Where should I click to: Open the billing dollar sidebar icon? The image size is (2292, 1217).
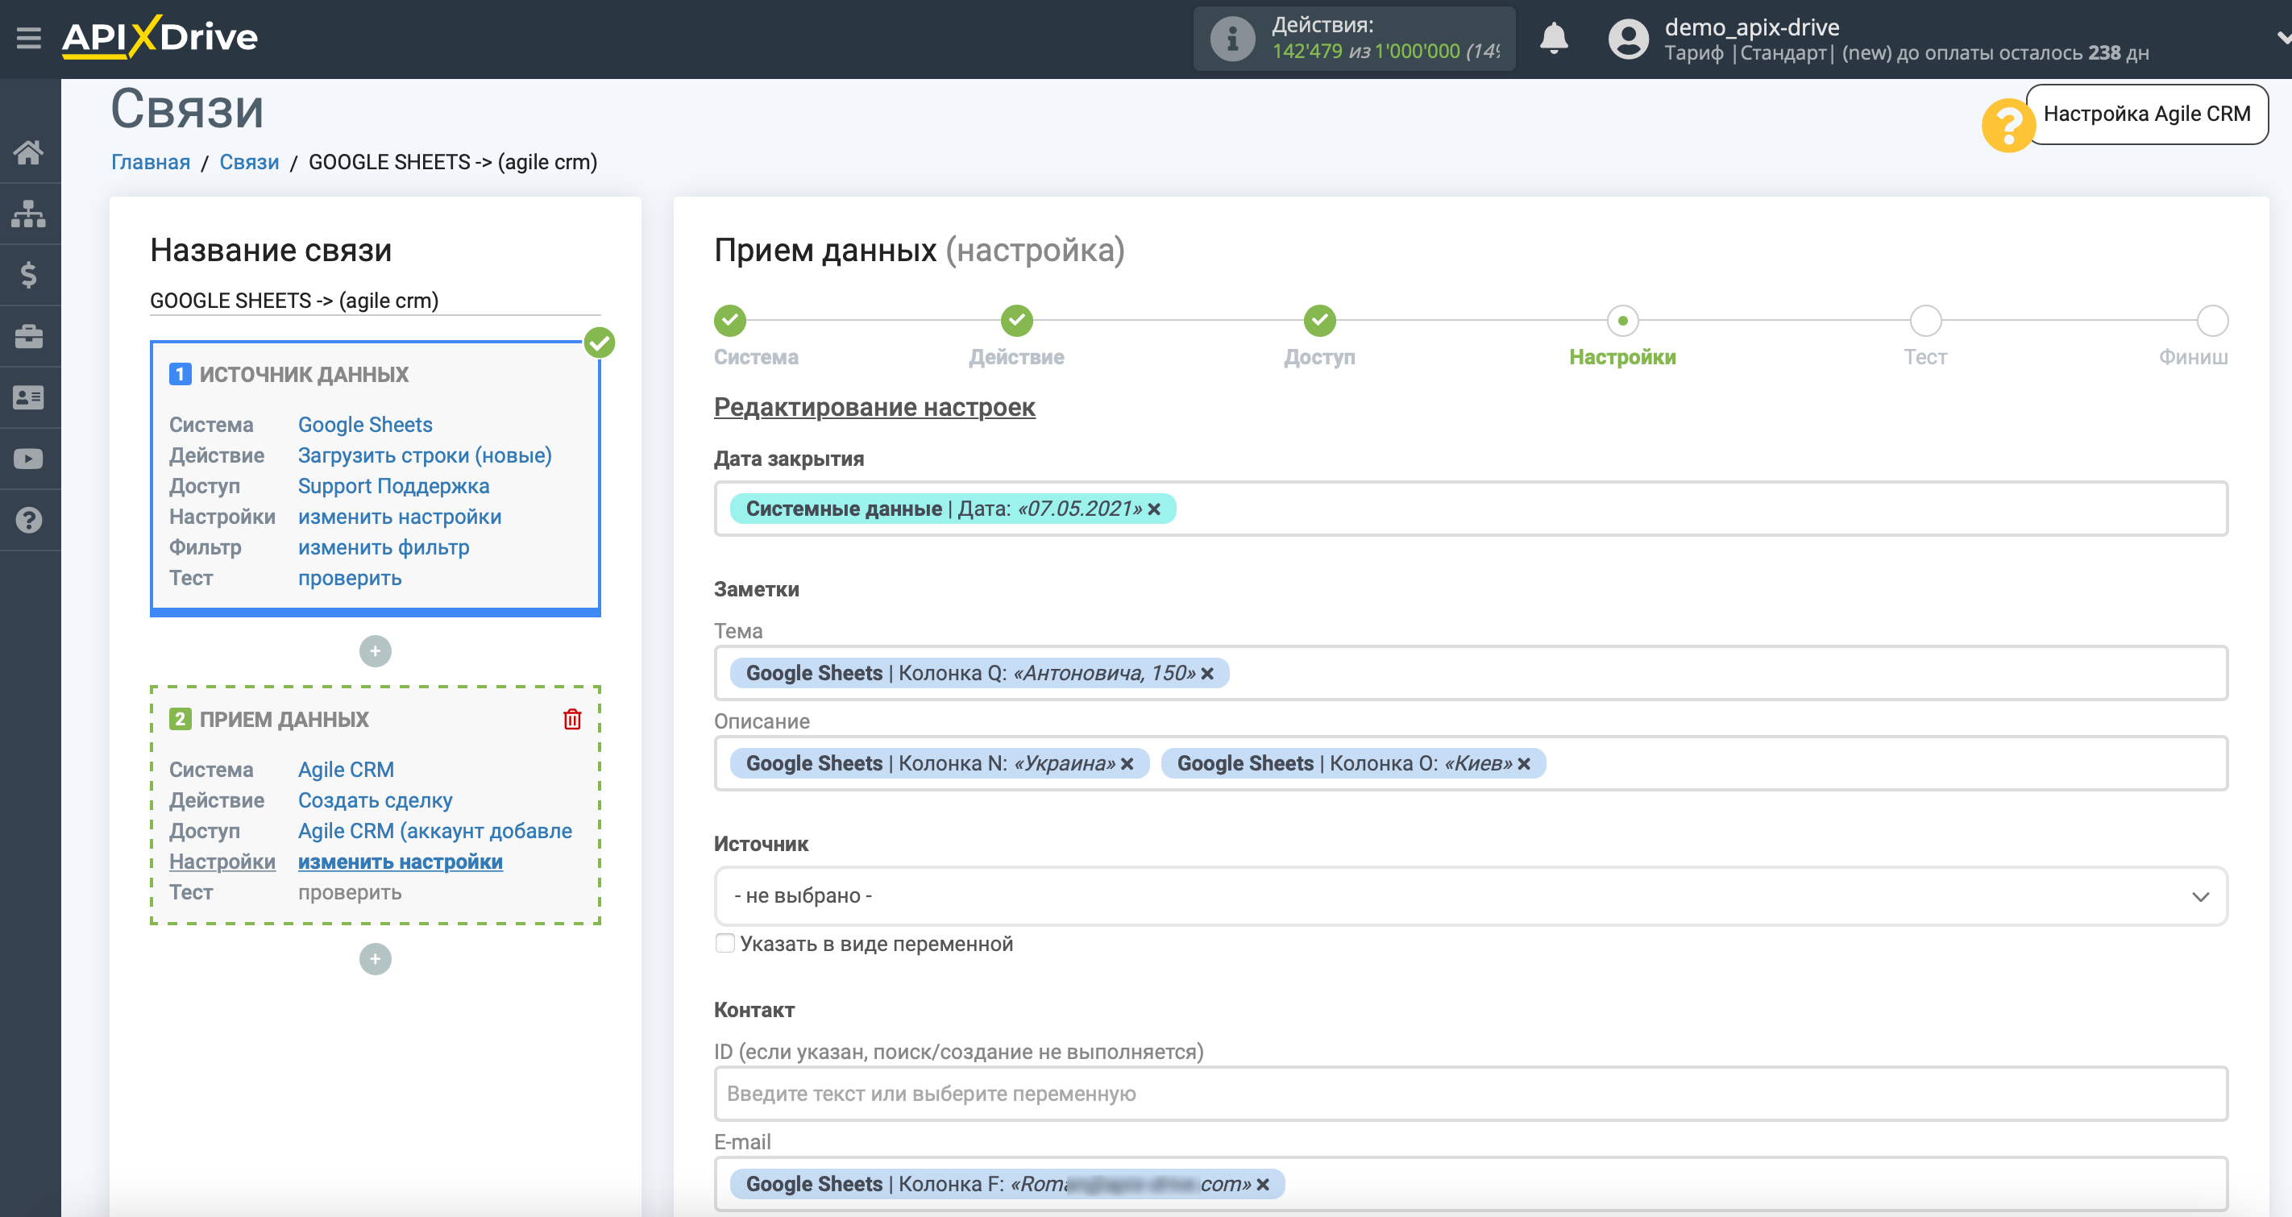(28, 275)
